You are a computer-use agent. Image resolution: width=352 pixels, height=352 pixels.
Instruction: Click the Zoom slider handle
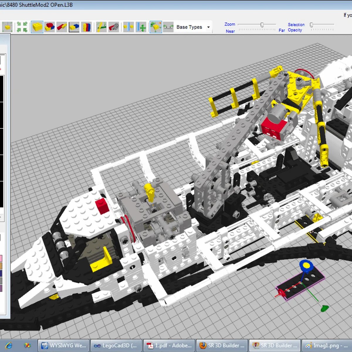(262, 25)
